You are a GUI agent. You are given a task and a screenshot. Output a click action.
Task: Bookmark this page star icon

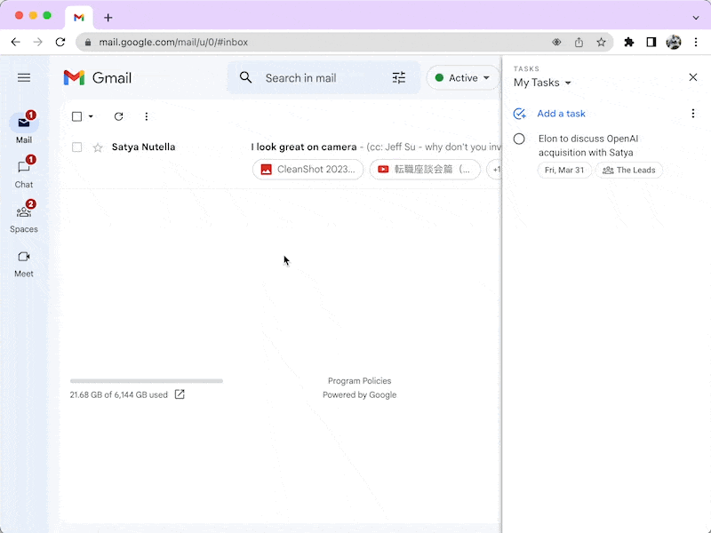(602, 42)
